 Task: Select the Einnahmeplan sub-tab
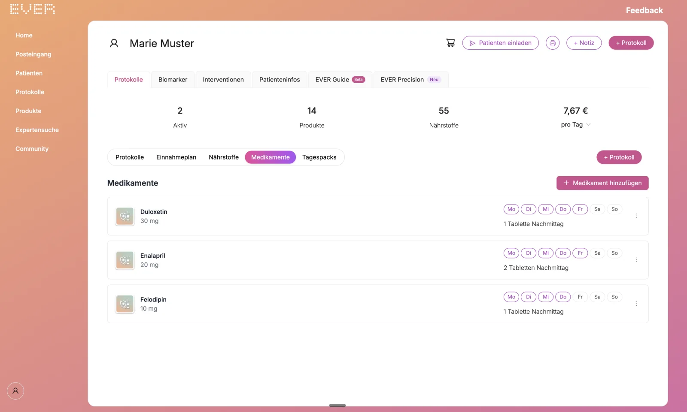tap(176, 157)
